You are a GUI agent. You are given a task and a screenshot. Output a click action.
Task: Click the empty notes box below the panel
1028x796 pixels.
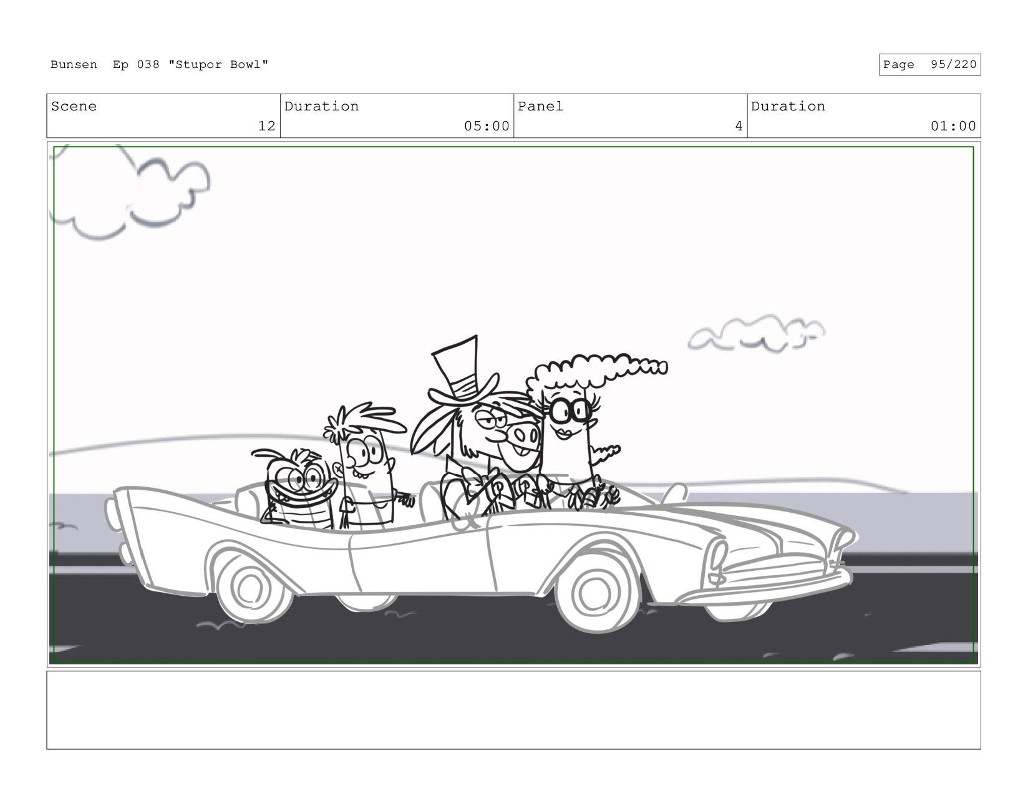click(513, 710)
